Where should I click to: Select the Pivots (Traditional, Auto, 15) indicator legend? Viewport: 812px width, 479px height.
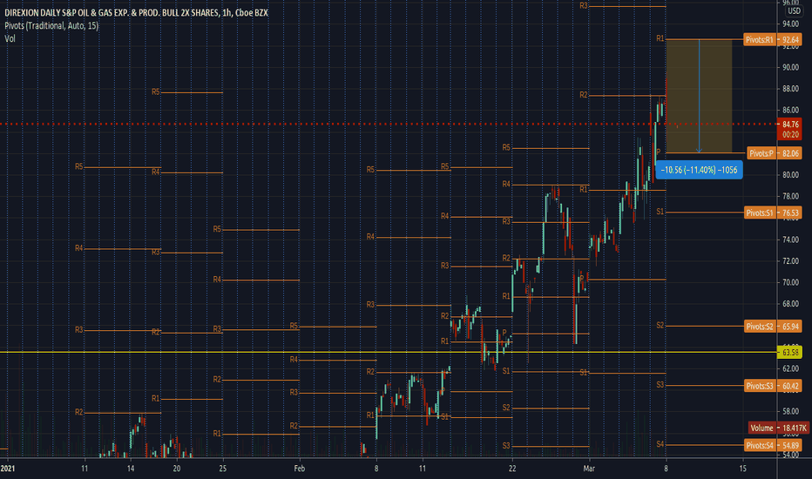51,25
